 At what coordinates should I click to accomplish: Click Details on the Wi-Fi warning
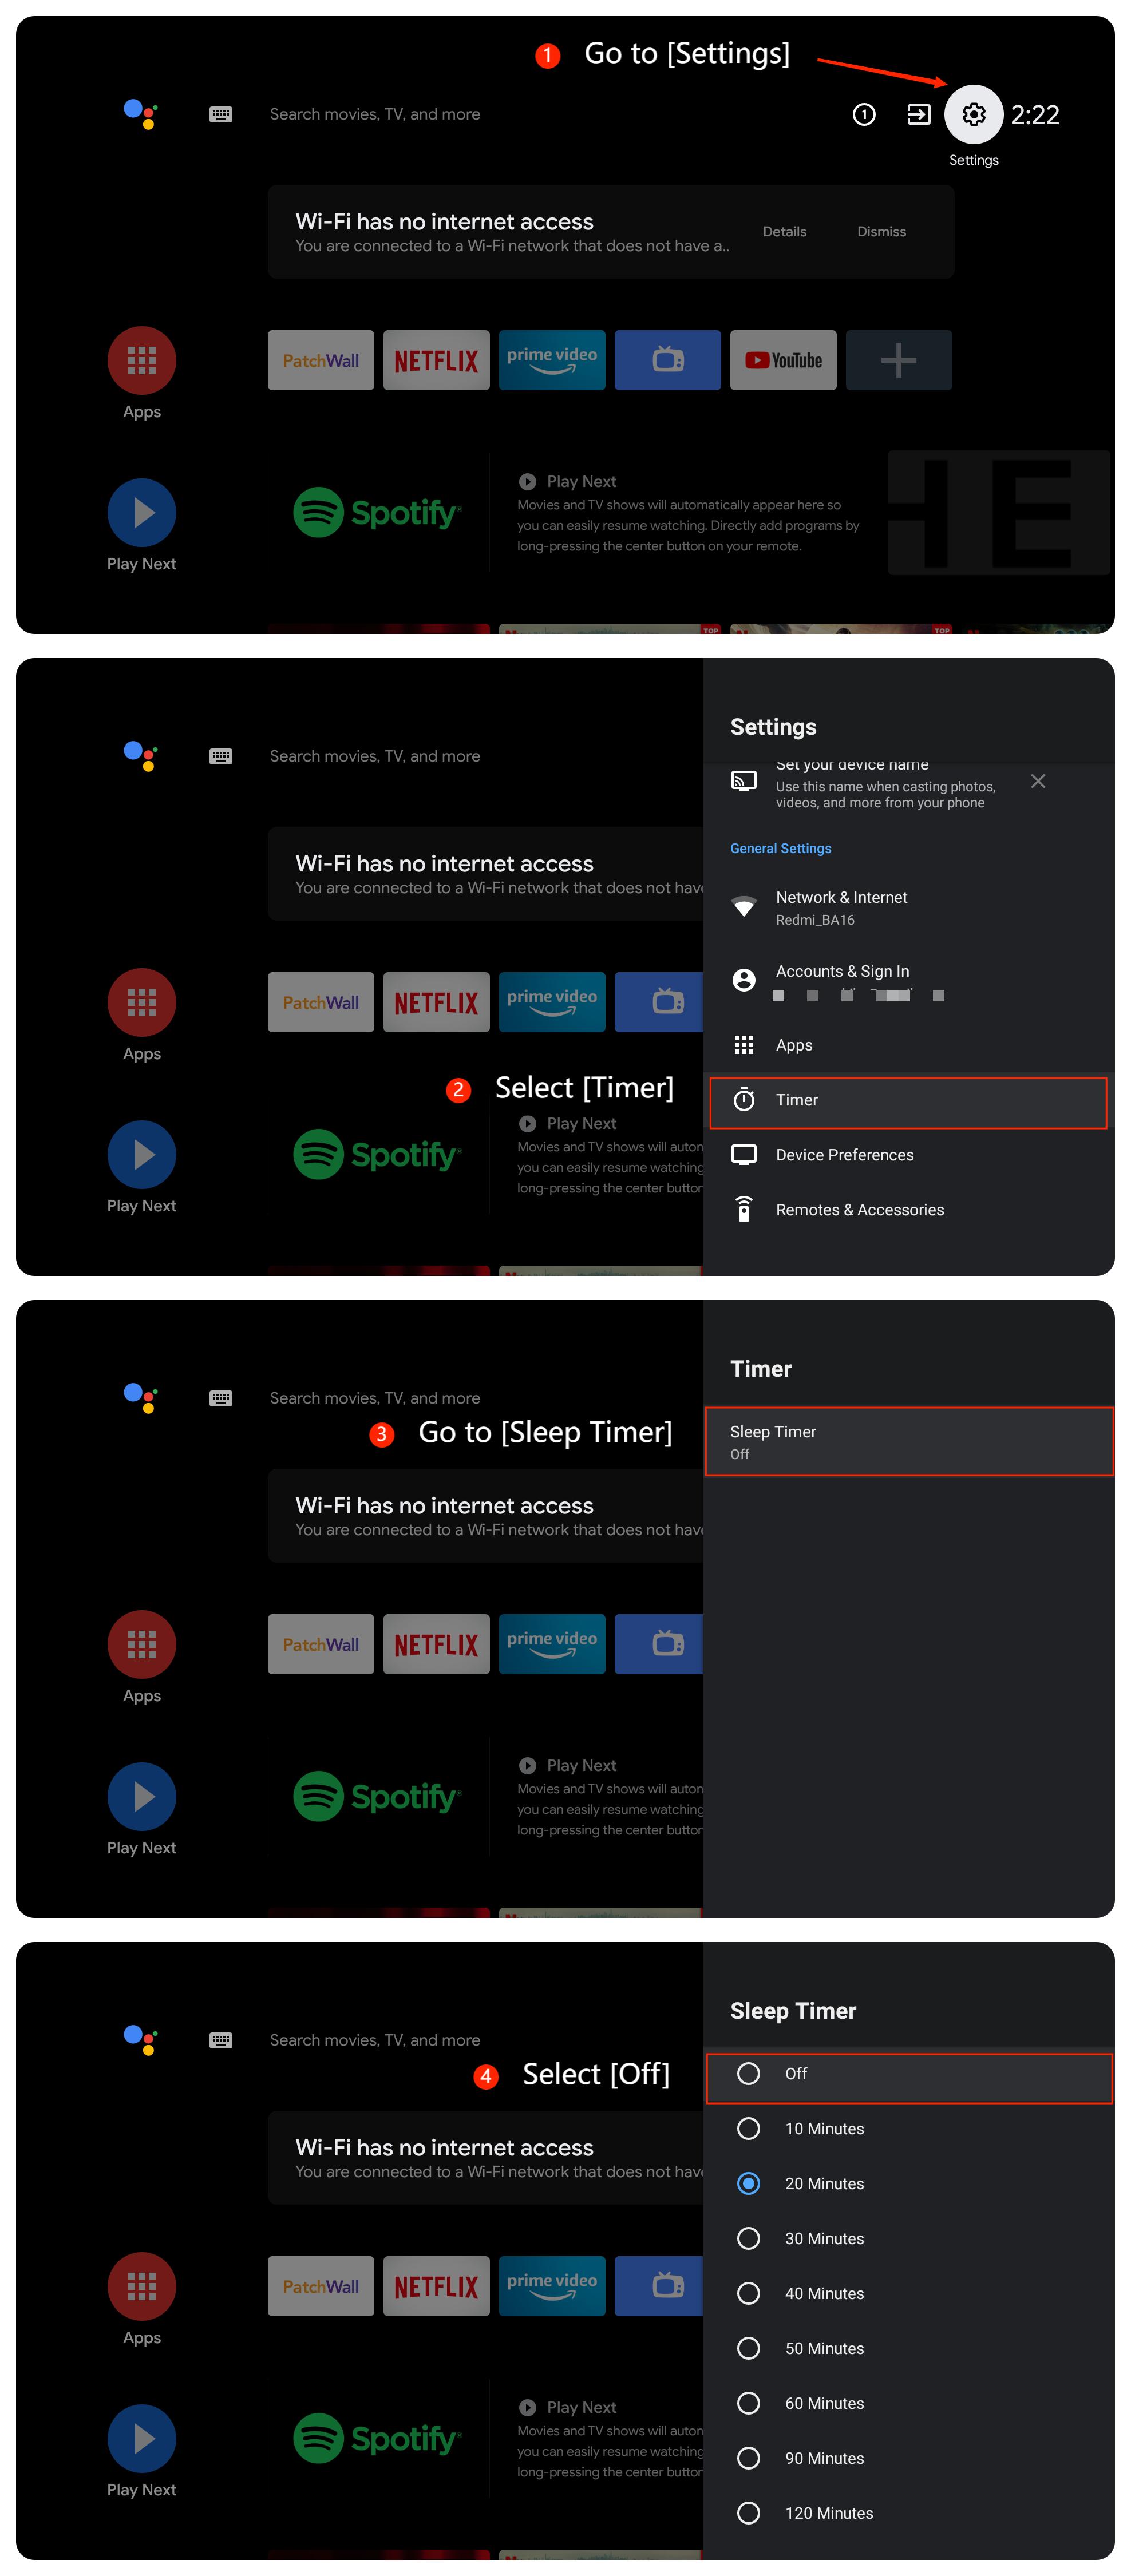(784, 231)
